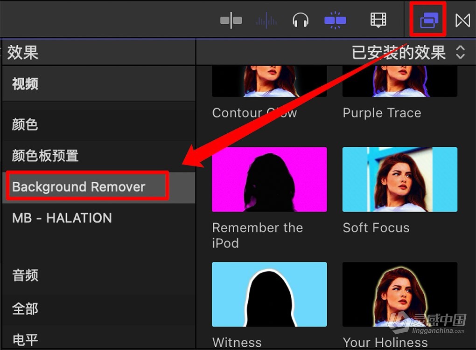The height and width of the screenshot is (350, 476).
Task: Click the Remember the iPod thumbnail
Action: point(269,179)
